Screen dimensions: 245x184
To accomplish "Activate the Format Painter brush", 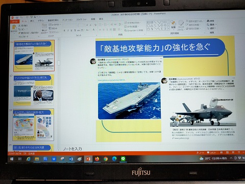I will click(x=29, y=33).
